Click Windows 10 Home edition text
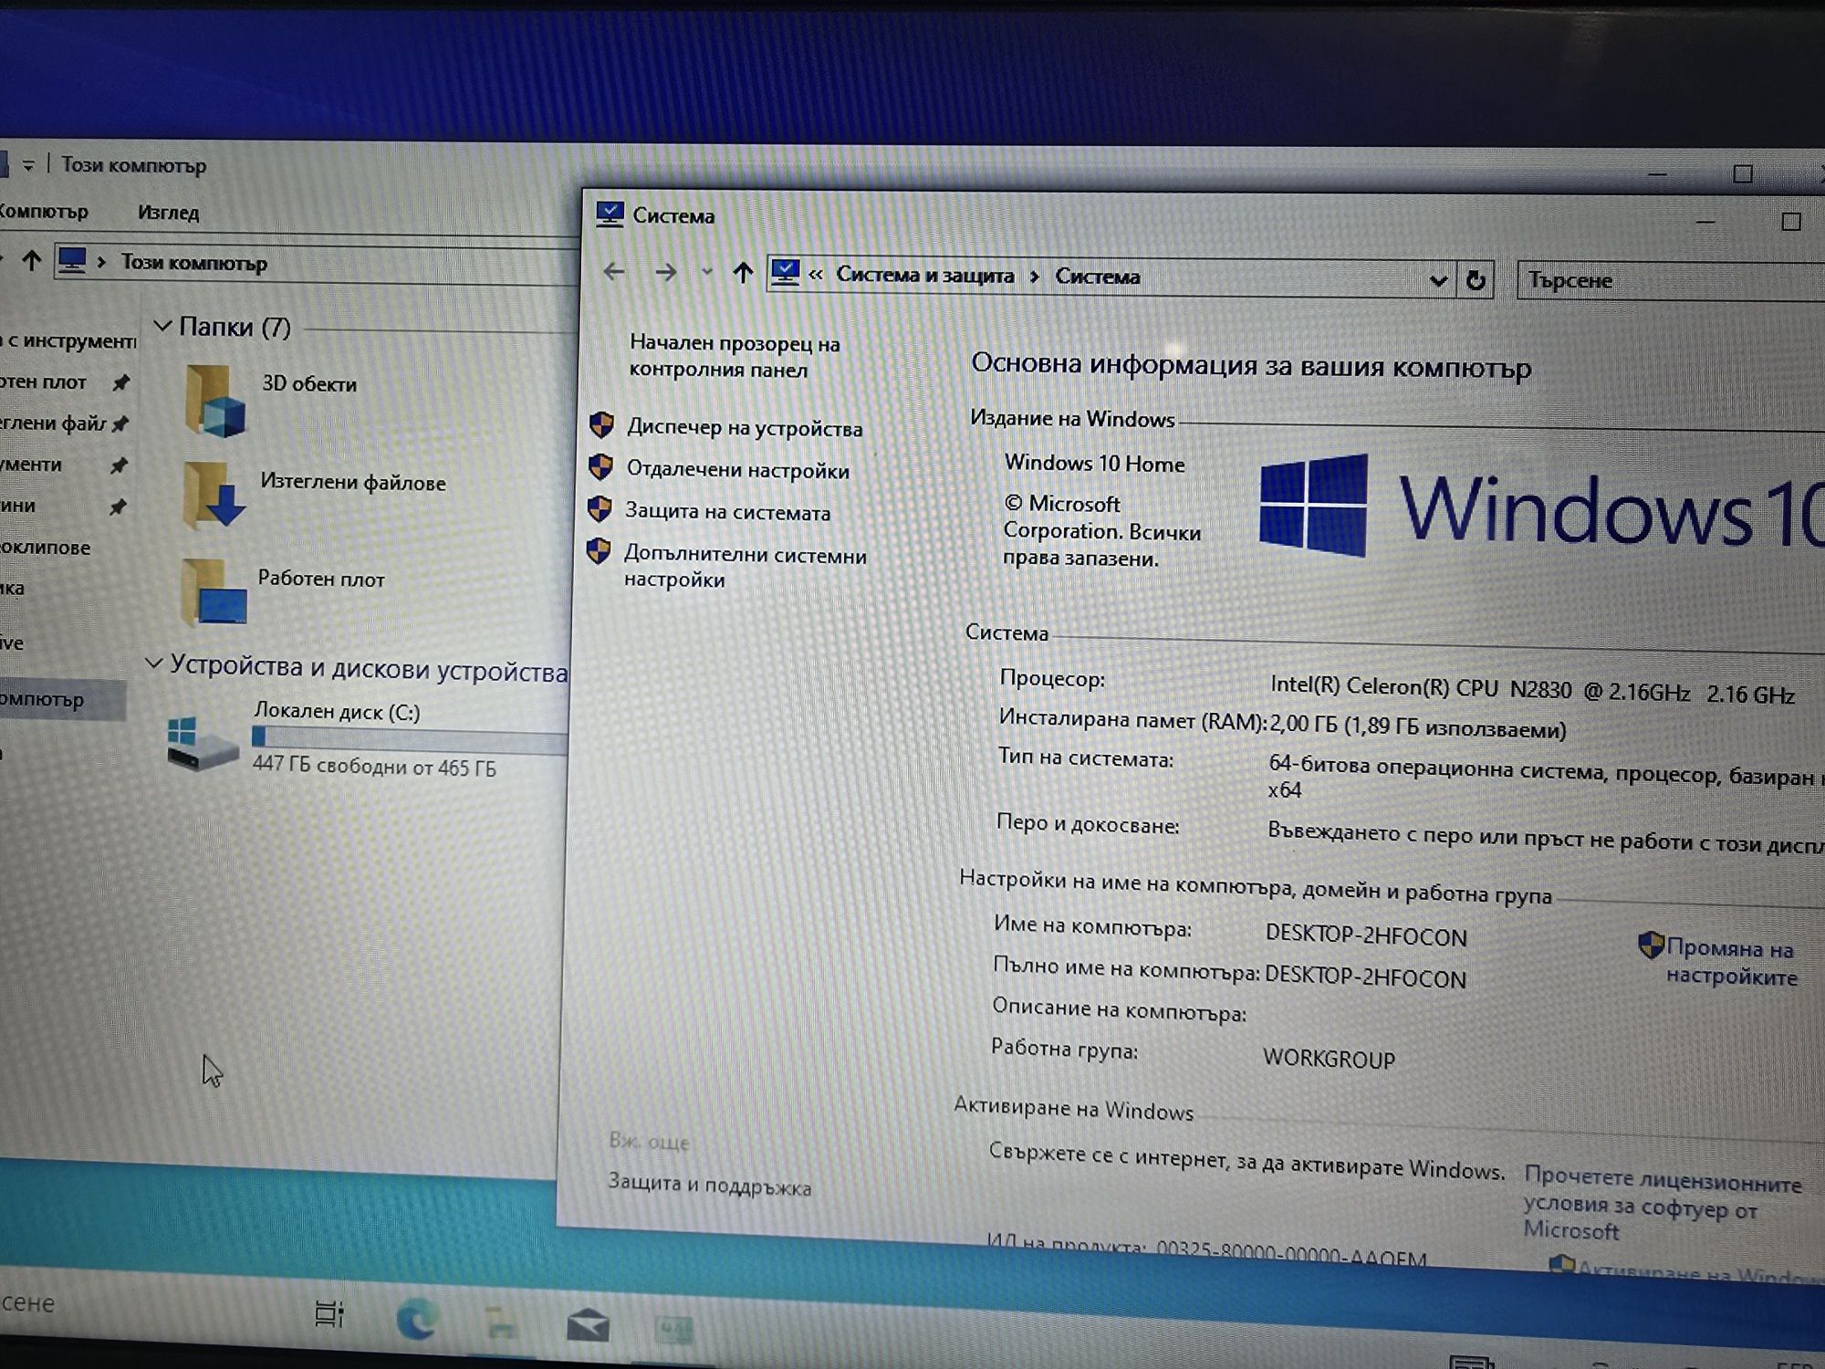 pyautogui.click(x=1094, y=463)
